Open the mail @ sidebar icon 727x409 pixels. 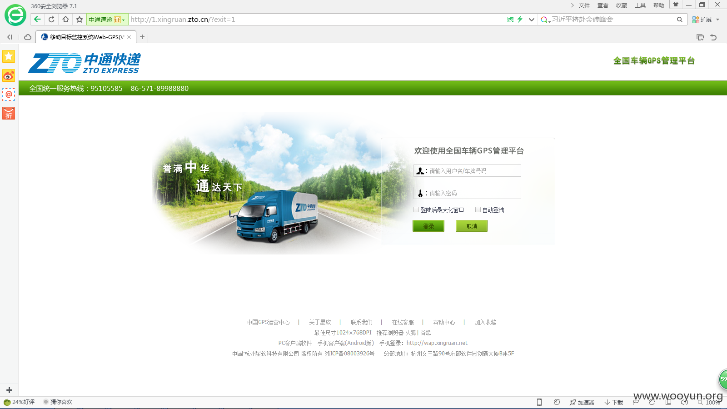click(x=9, y=95)
